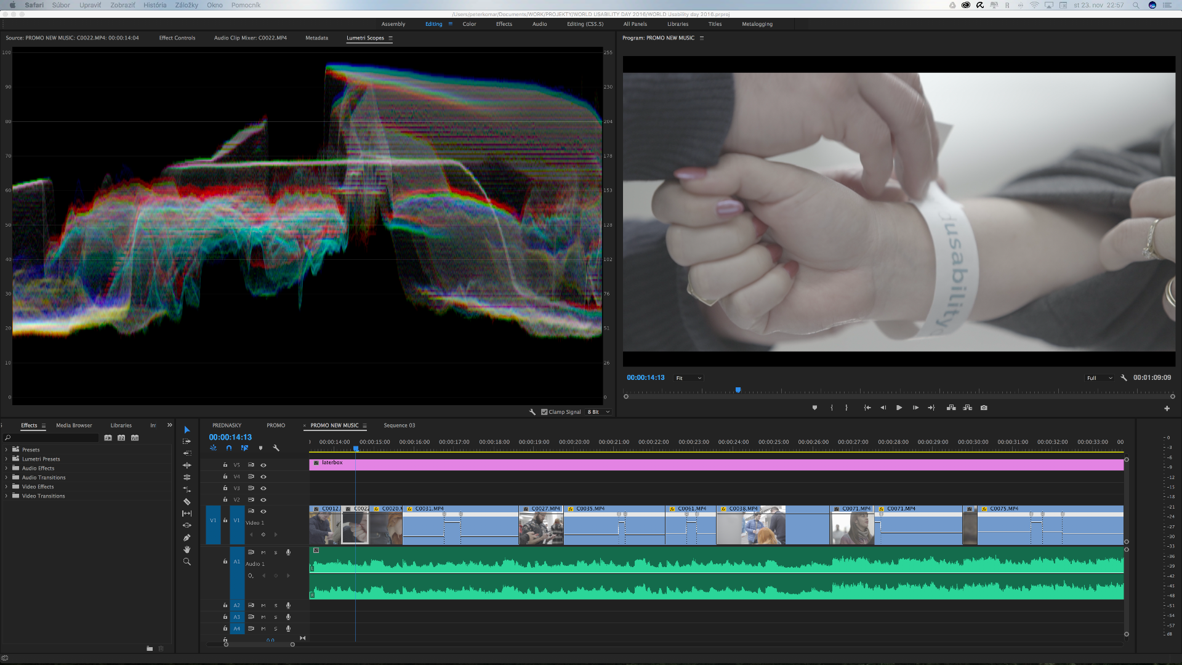Open the Media Browser tab
1182x665 pixels.
pyautogui.click(x=74, y=425)
